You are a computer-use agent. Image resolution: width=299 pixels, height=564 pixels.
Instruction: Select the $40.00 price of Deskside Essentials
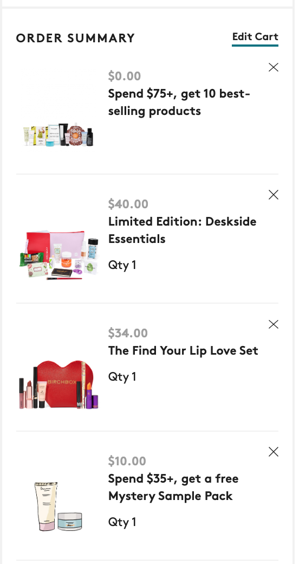128,204
